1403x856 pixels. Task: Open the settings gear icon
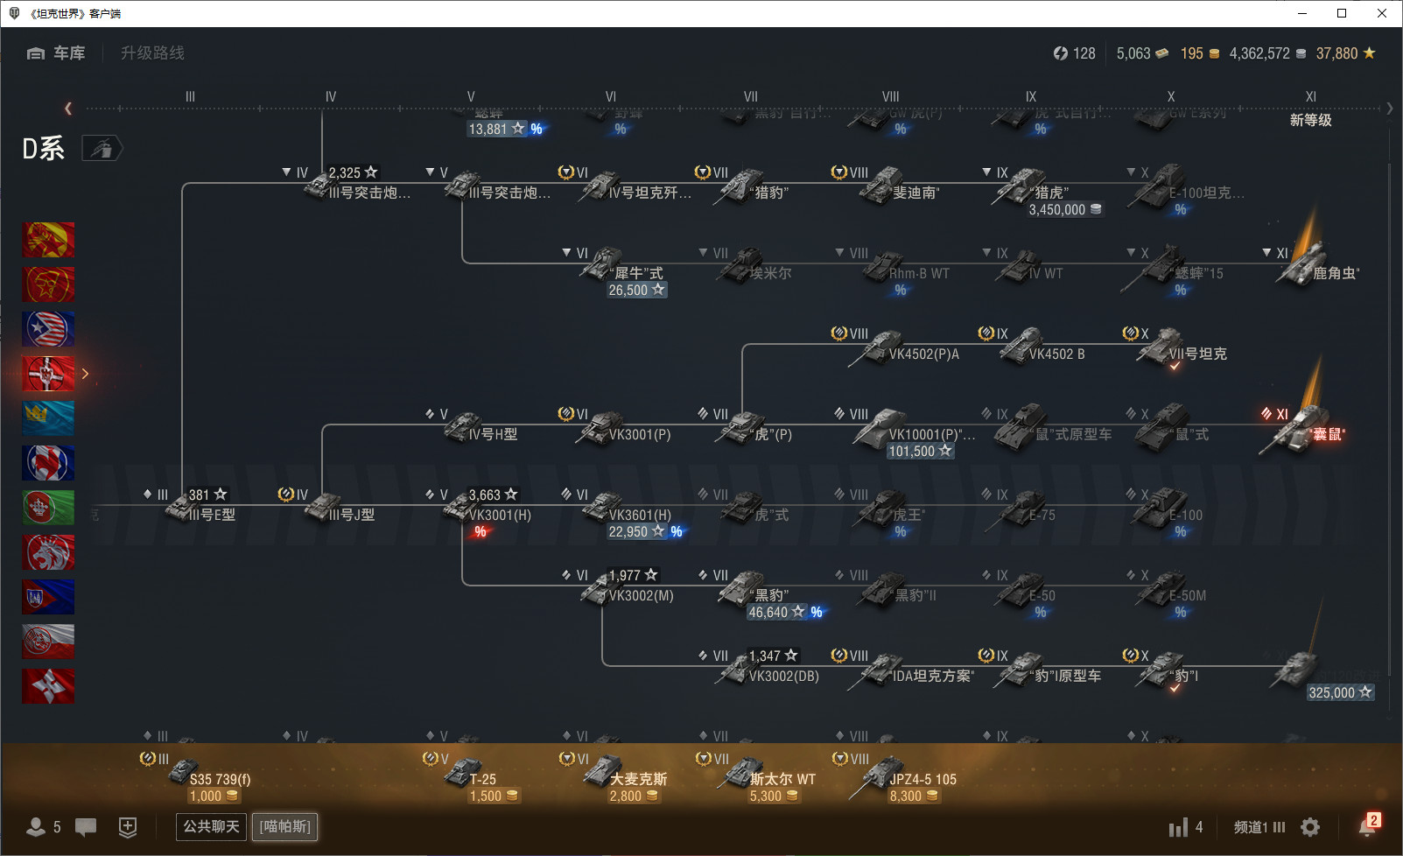point(1310,826)
